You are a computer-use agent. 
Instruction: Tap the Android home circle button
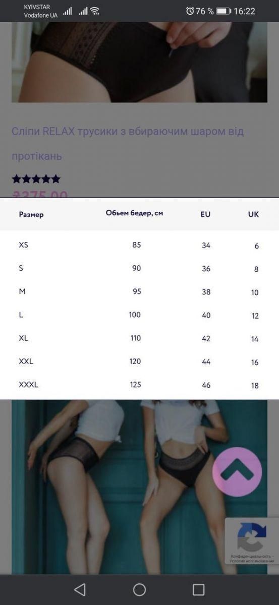[x=139, y=589]
